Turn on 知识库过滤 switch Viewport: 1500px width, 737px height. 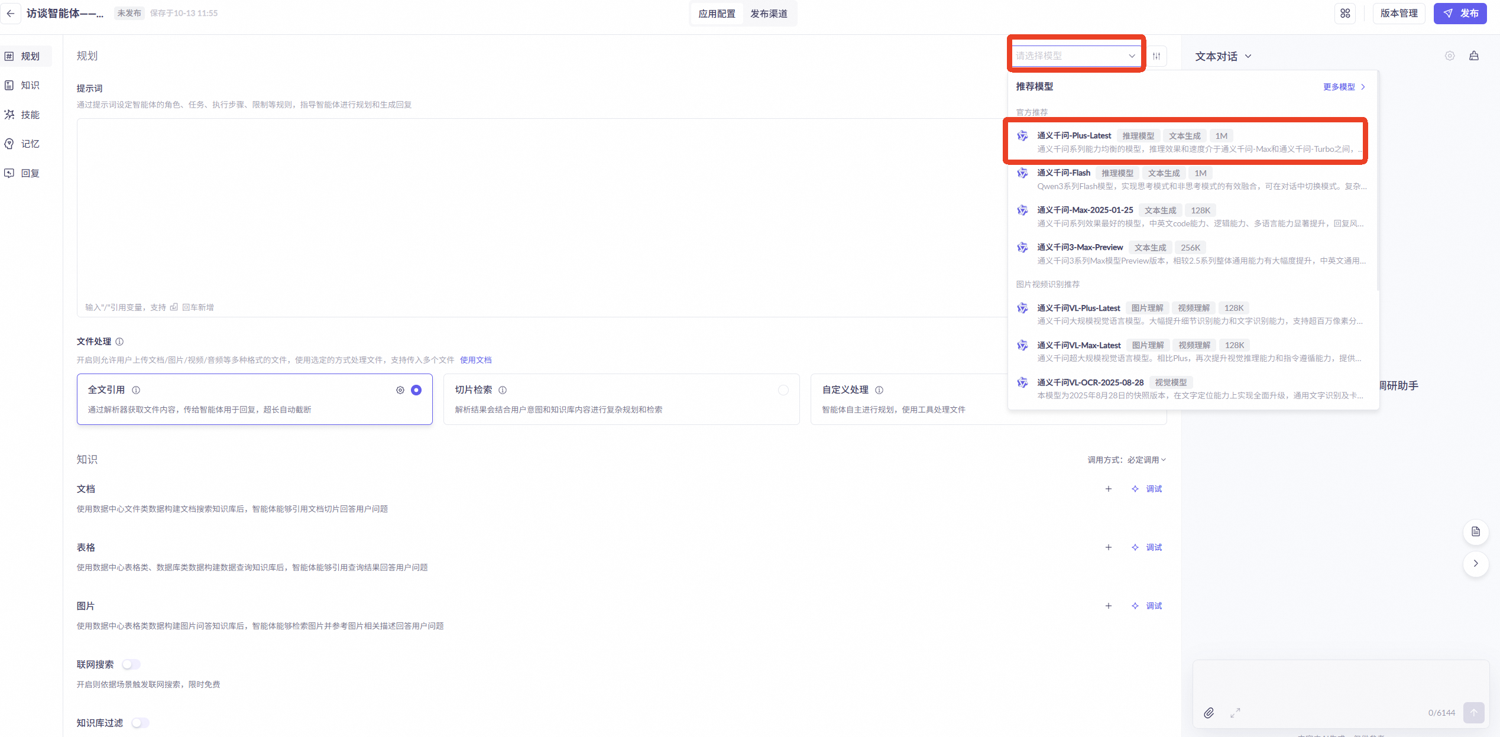140,723
